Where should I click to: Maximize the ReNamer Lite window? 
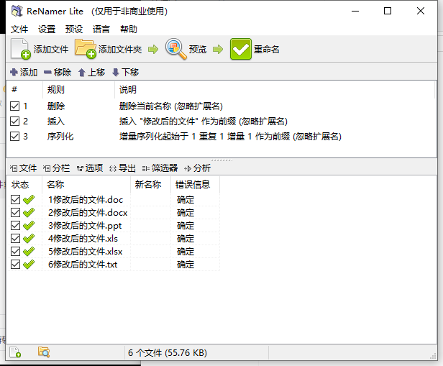[x=388, y=11]
